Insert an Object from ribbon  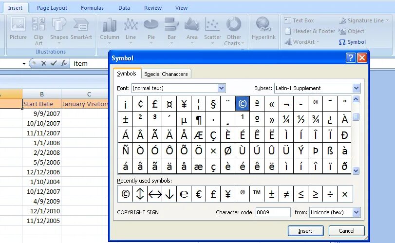(352, 31)
